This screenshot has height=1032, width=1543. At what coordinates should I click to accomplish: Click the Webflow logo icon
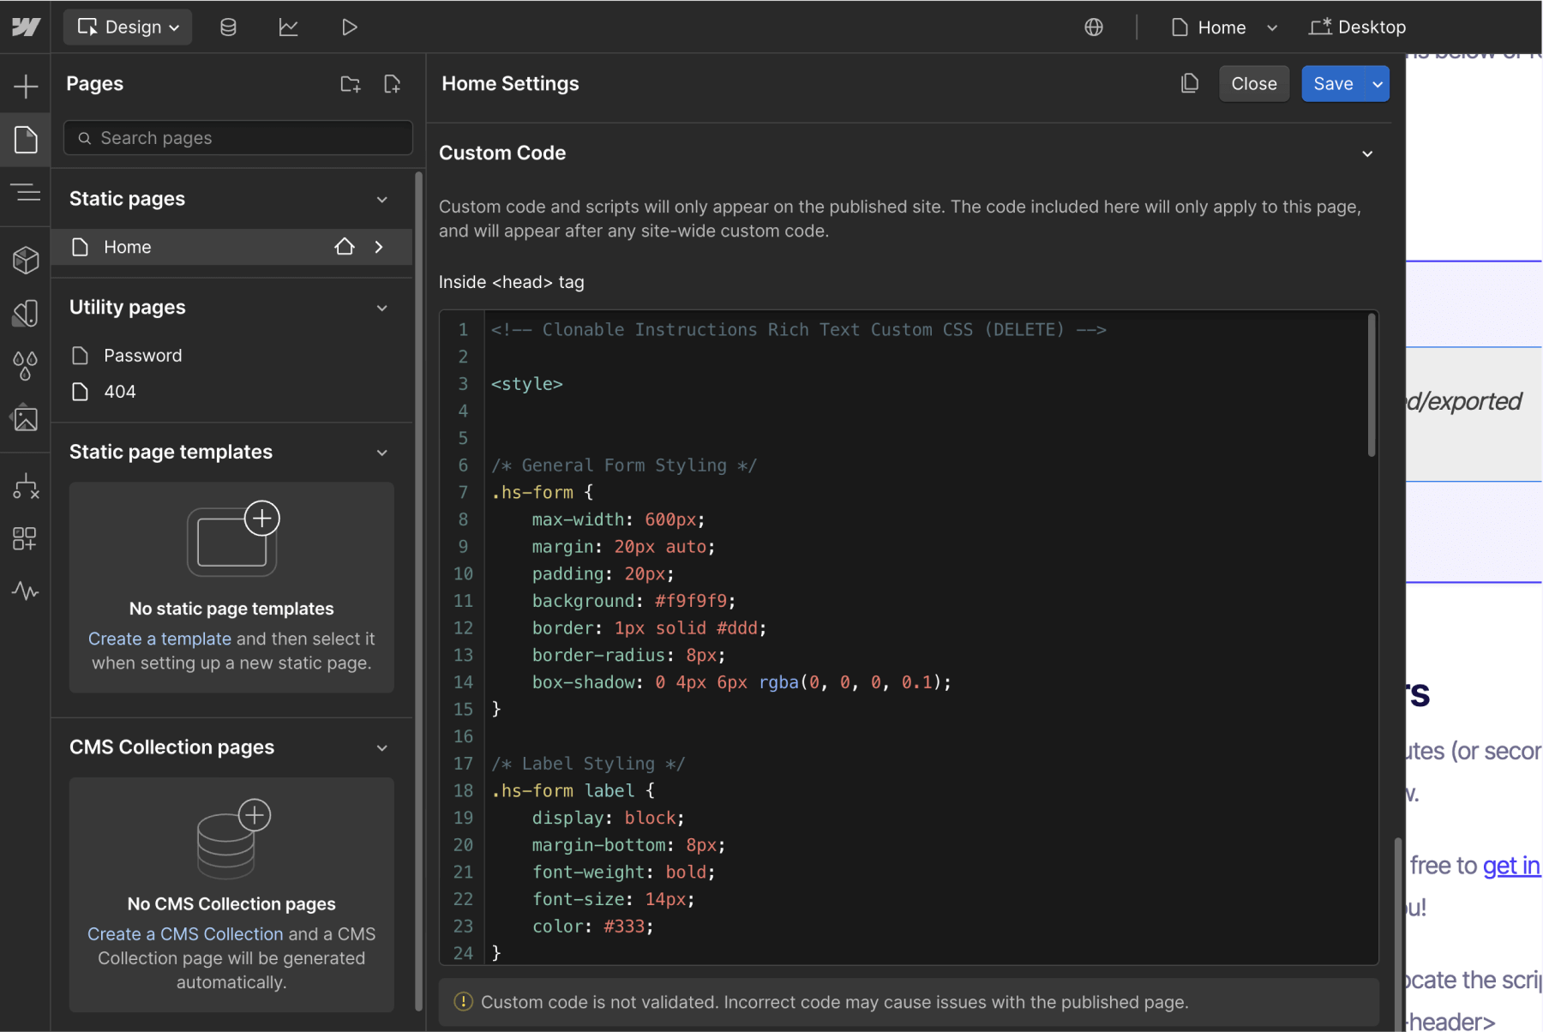coord(26,27)
